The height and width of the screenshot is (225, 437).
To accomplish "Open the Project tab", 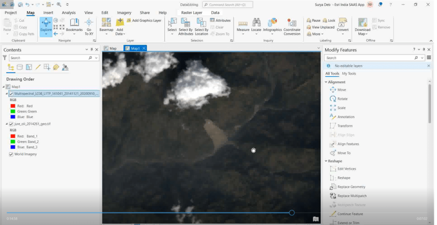I will [11, 12].
